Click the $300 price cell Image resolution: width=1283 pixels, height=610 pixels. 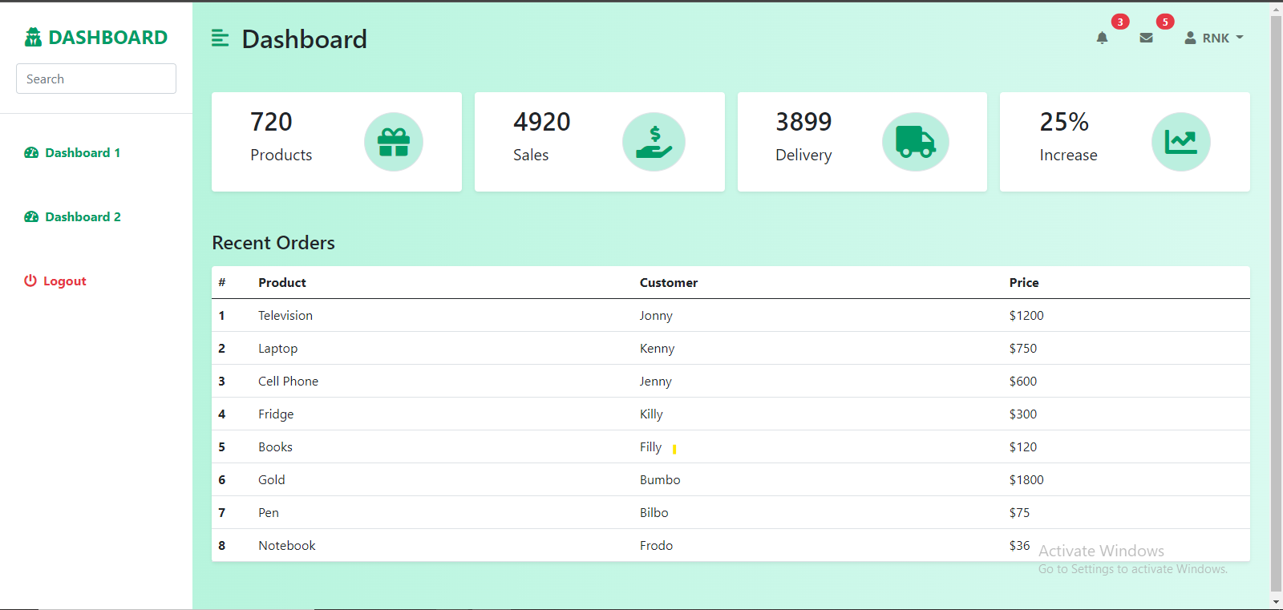1023,414
